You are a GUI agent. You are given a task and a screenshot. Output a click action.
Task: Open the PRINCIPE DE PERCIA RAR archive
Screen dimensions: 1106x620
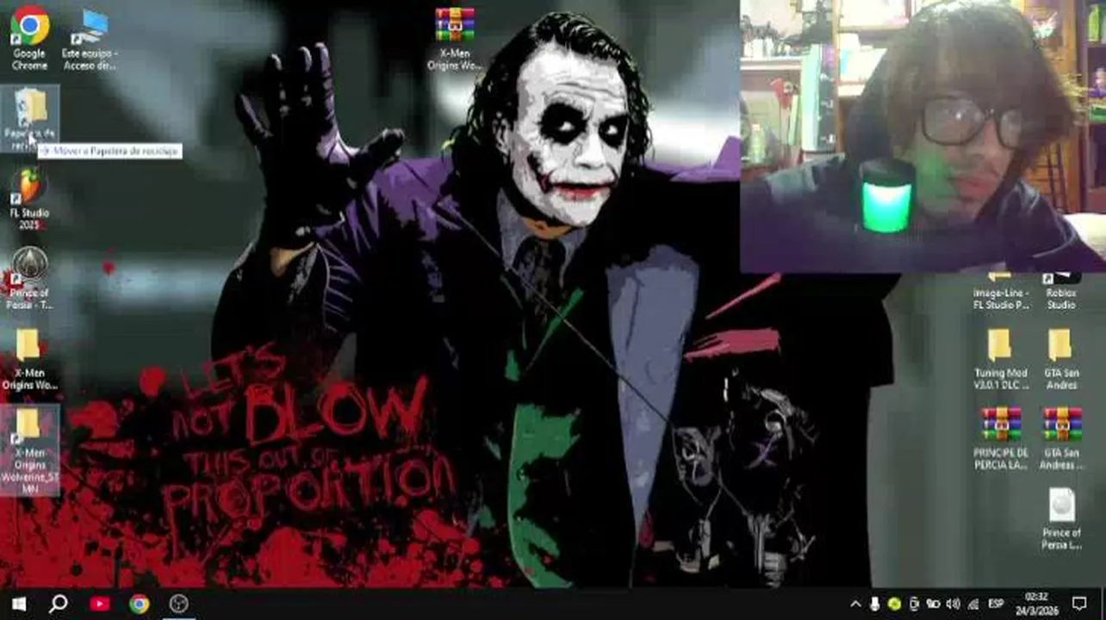pyautogui.click(x=1000, y=439)
